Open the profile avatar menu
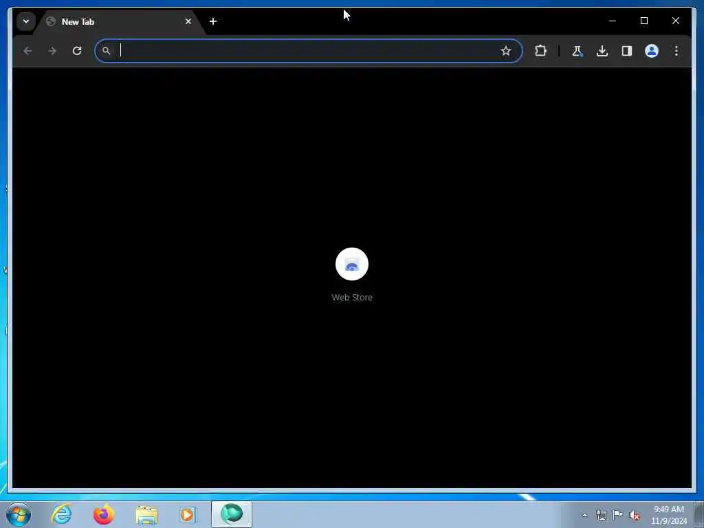 652,51
